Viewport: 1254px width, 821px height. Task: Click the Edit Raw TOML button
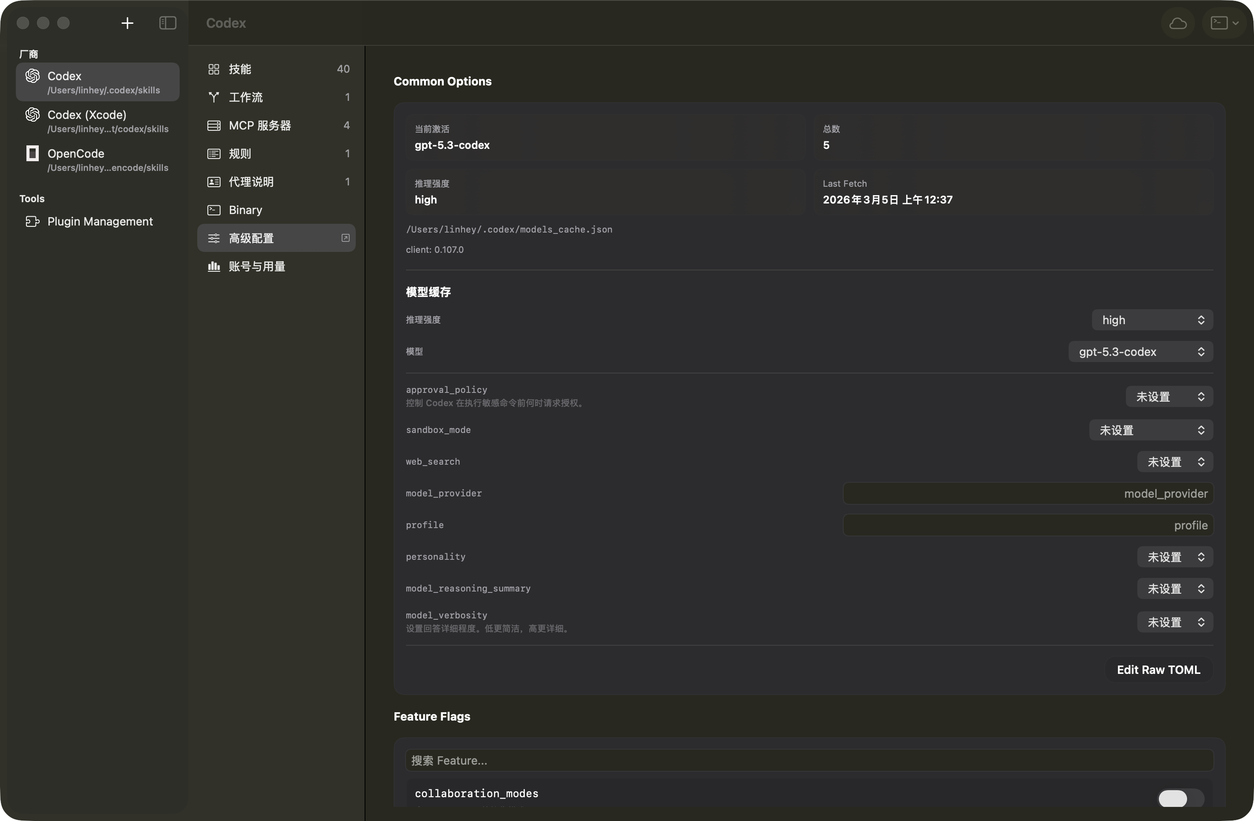point(1158,669)
